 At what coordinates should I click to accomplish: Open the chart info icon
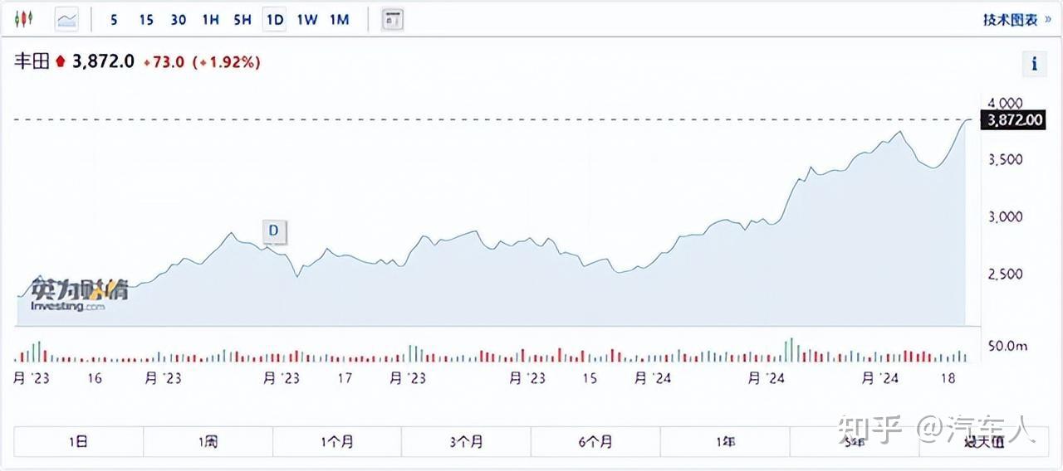(1034, 63)
